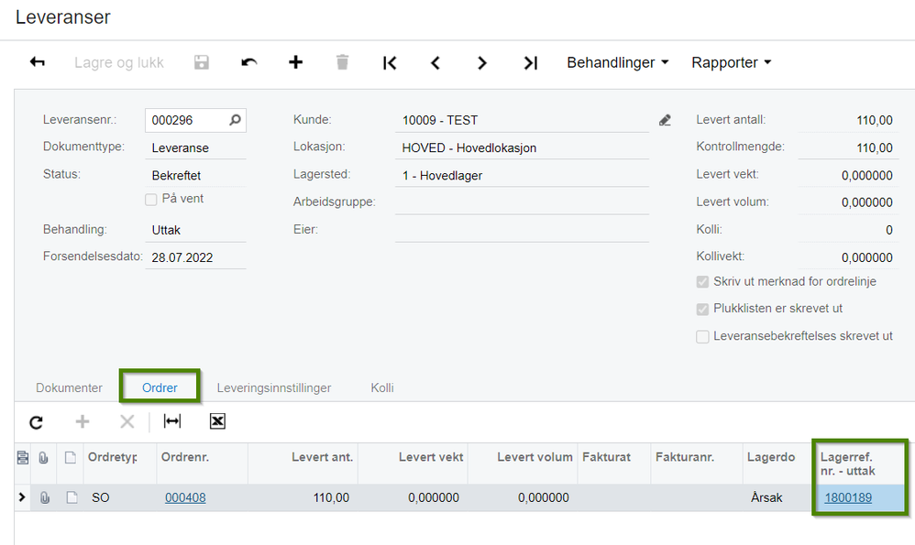Image resolution: width=915 pixels, height=545 pixels.
Task: Toggle Leveransebekreftelses skrevet ut checkbox
Action: 702,336
